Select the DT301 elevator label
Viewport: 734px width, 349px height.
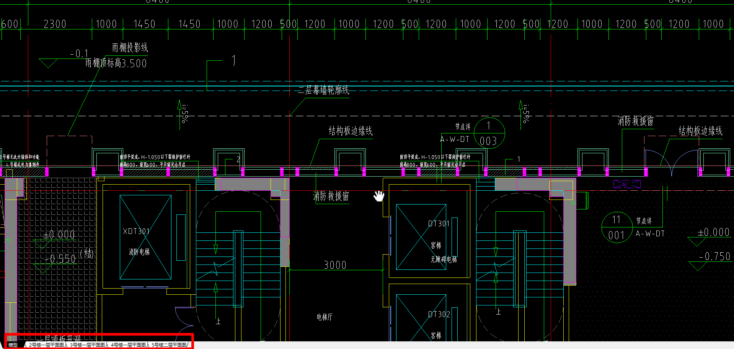tap(439, 224)
